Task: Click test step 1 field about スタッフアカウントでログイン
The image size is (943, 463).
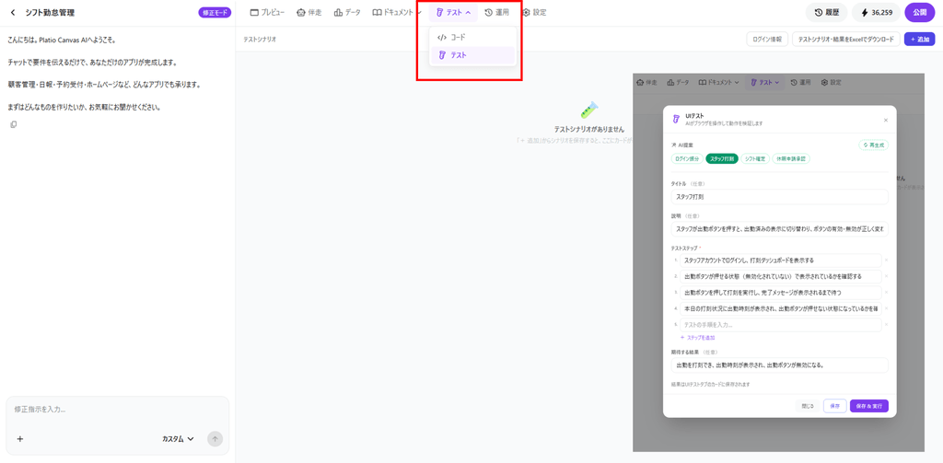Action: click(x=781, y=260)
